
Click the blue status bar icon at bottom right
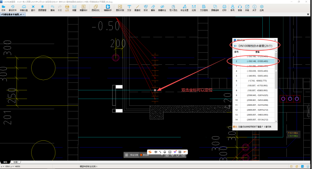pyautogui.click(x=303, y=166)
